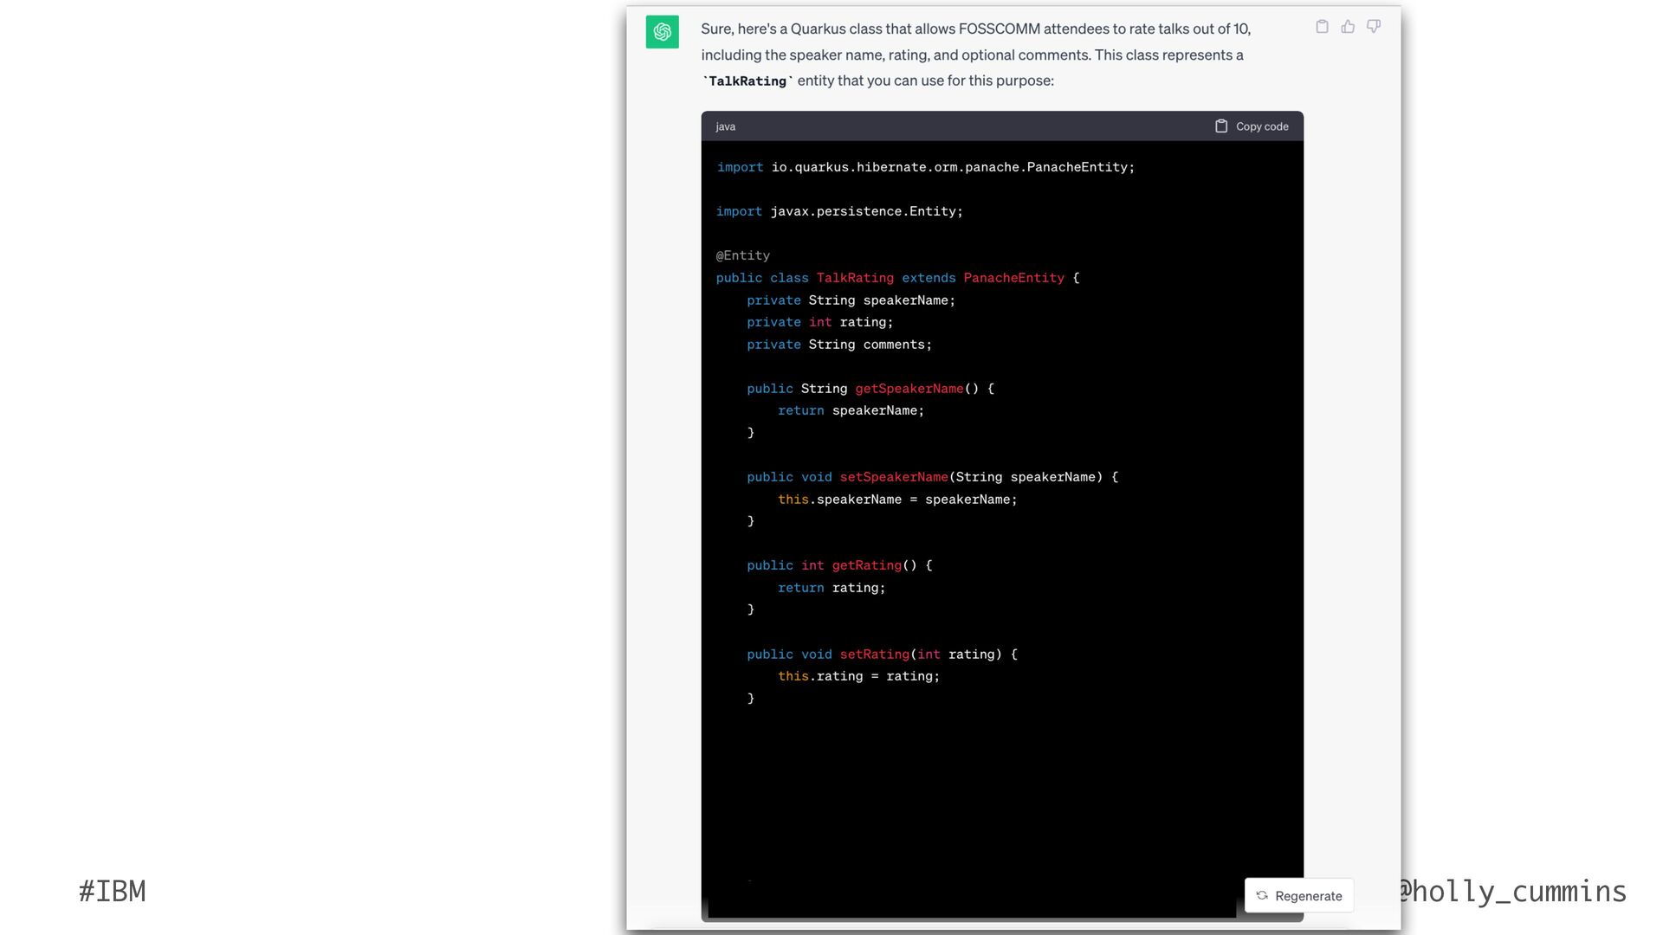
Task: Copy the response with the clipboard icon
Action: tap(1322, 27)
